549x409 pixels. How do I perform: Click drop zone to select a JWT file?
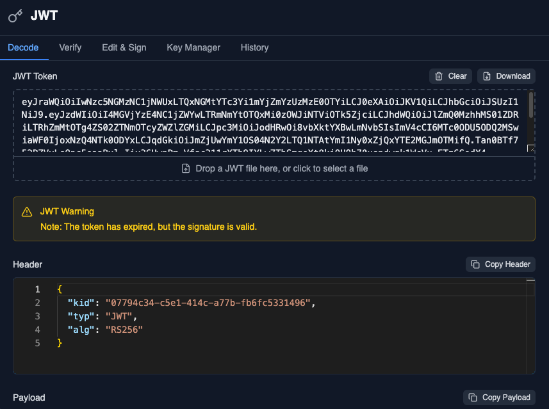point(274,168)
